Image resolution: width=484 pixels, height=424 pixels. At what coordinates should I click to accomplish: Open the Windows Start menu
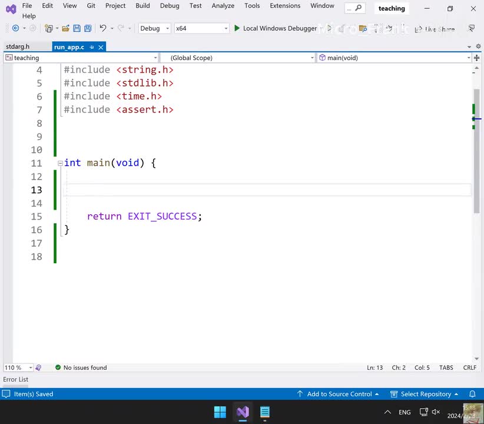[220, 412]
